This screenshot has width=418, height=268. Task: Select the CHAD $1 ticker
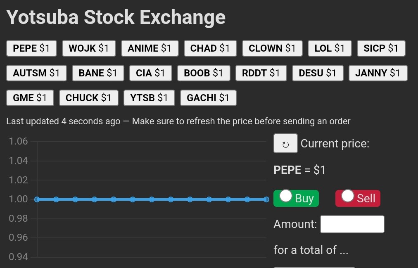pos(210,48)
